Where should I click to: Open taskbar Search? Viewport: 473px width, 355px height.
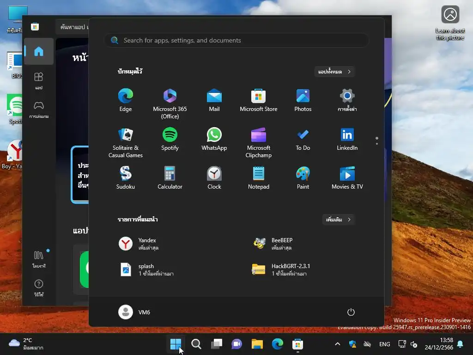click(196, 344)
